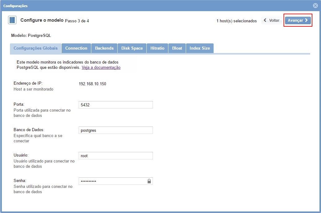The height and width of the screenshot is (213, 321).
Task: Click the Avançar button
Action: point(297,20)
